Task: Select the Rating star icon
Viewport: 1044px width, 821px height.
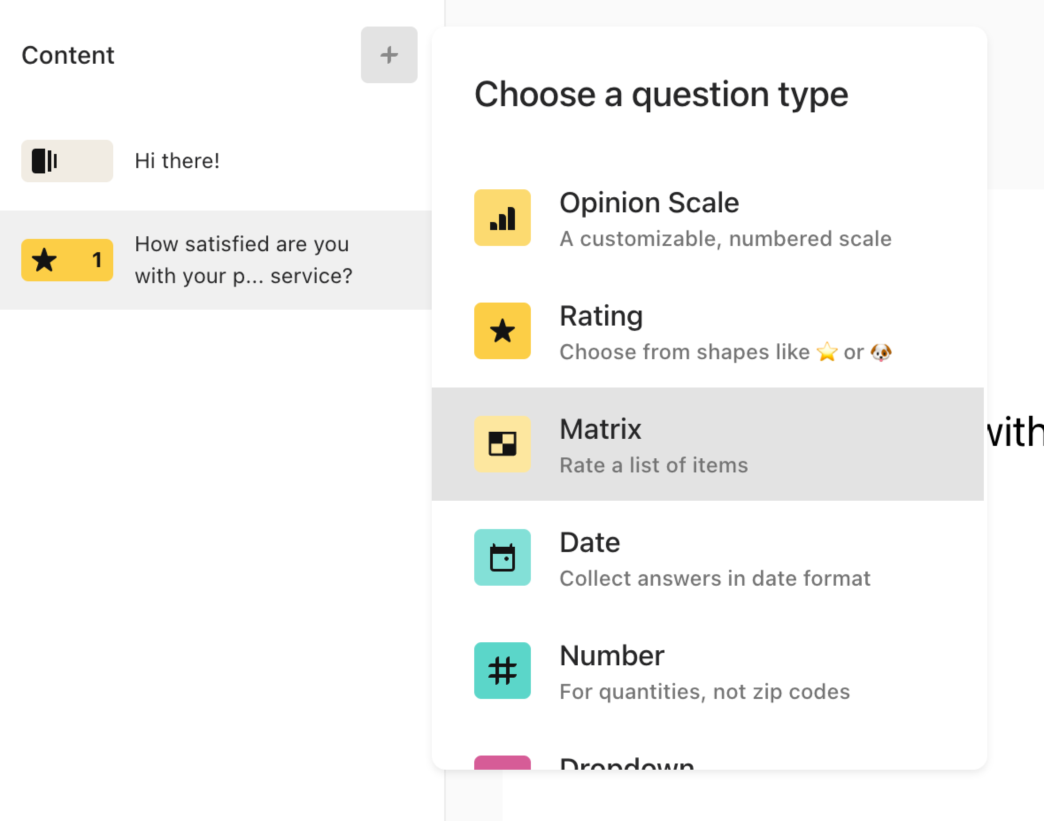Action: [x=502, y=331]
